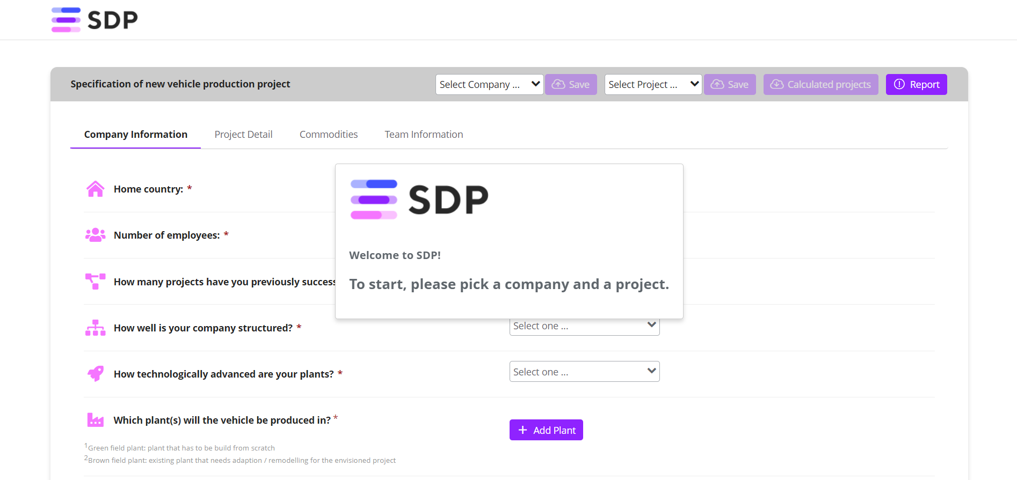The height and width of the screenshot is (480, 1017).
Task: Click the people icon beside Number of employees
Action: click(96, 235)
